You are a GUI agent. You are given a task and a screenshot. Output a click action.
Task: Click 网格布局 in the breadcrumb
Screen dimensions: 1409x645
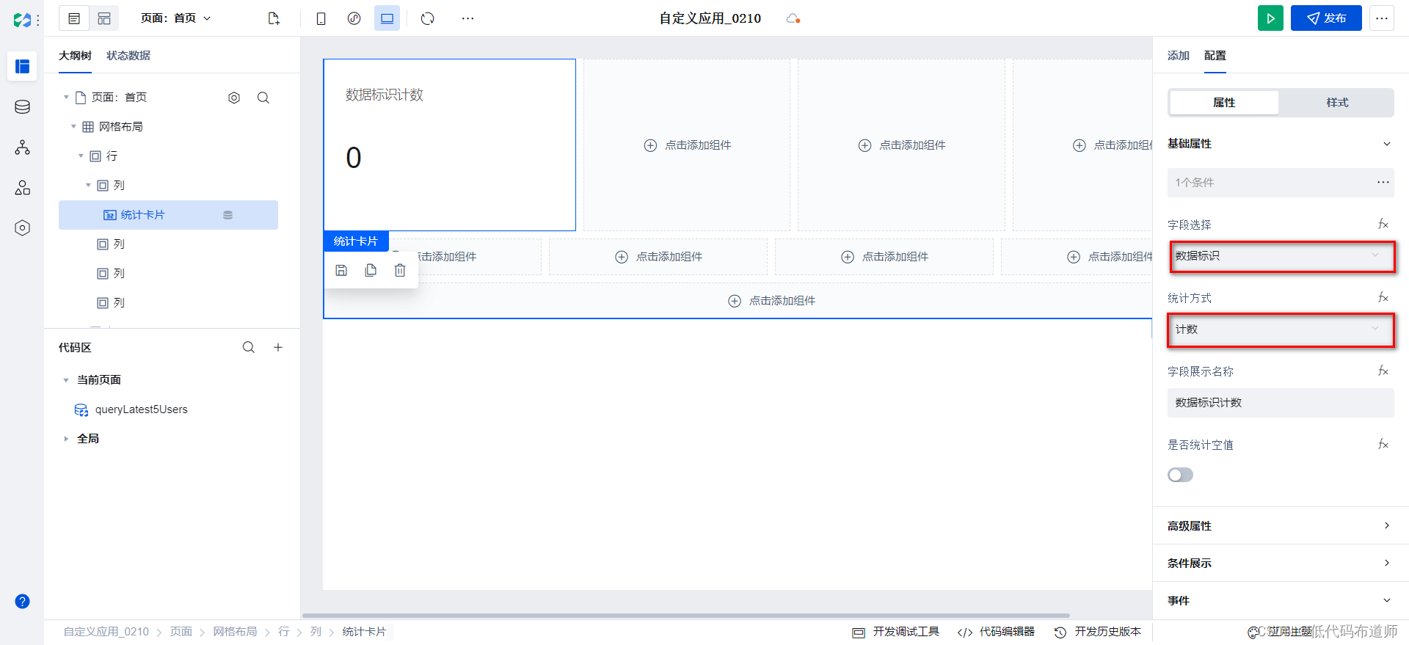(235, 632)
